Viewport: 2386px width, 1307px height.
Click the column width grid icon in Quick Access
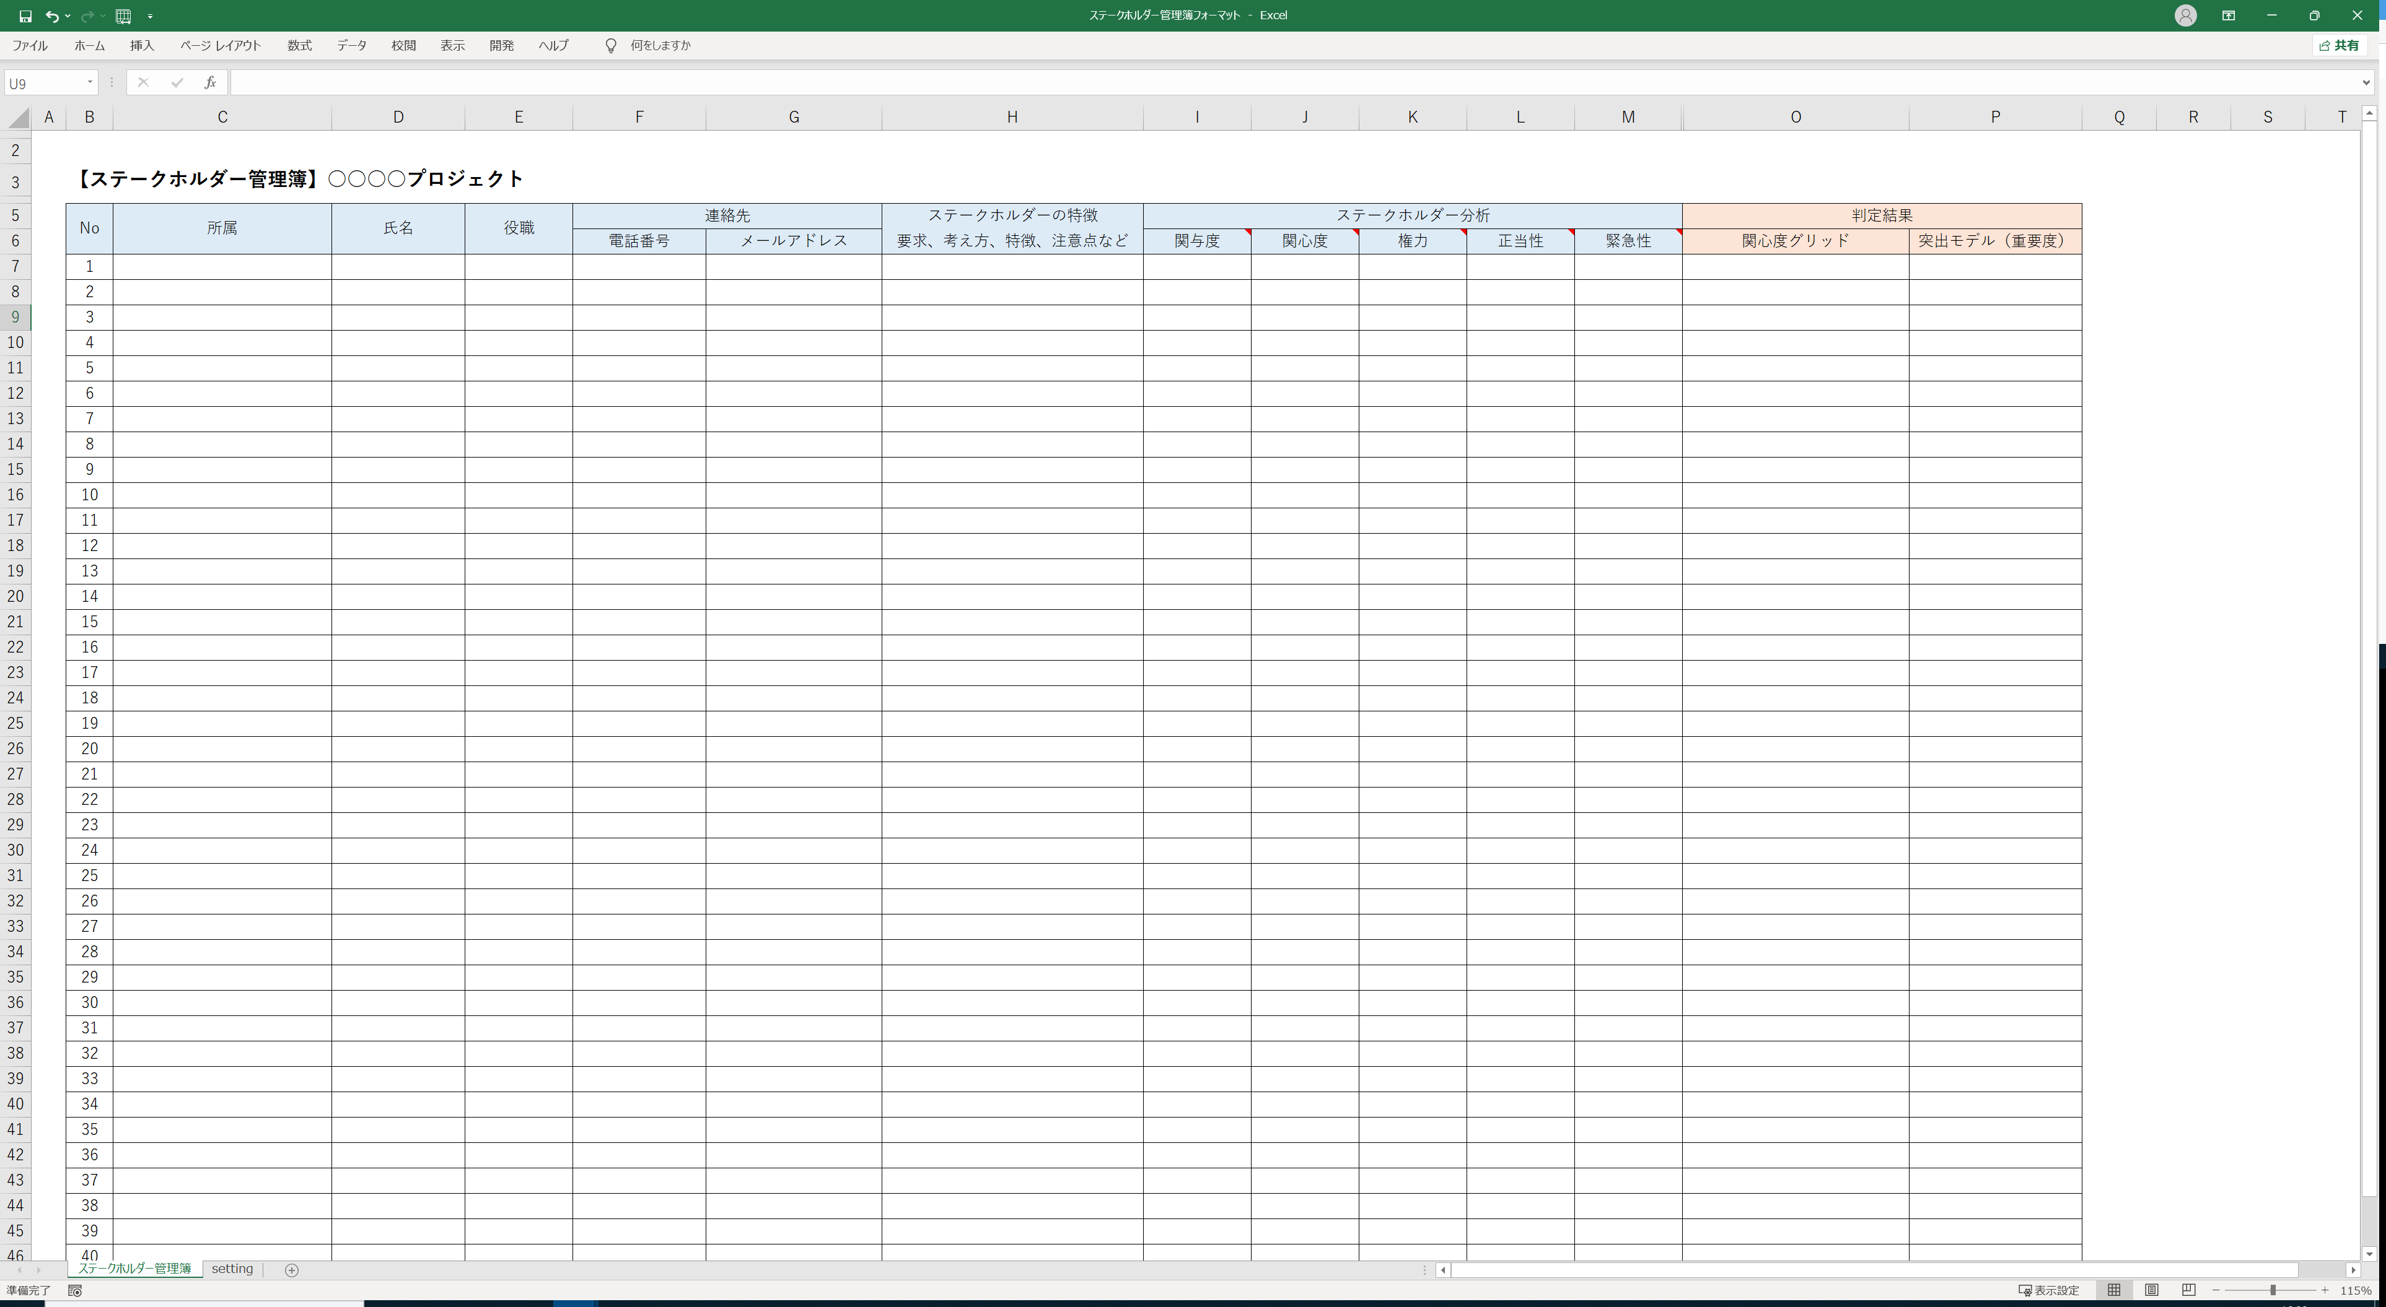pos(123,15)
